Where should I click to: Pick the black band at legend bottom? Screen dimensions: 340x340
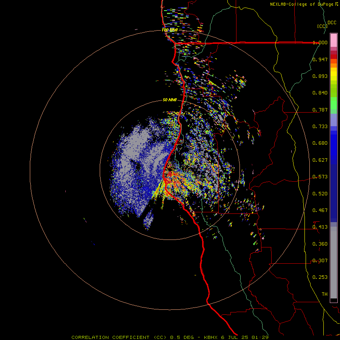point(334,300)
